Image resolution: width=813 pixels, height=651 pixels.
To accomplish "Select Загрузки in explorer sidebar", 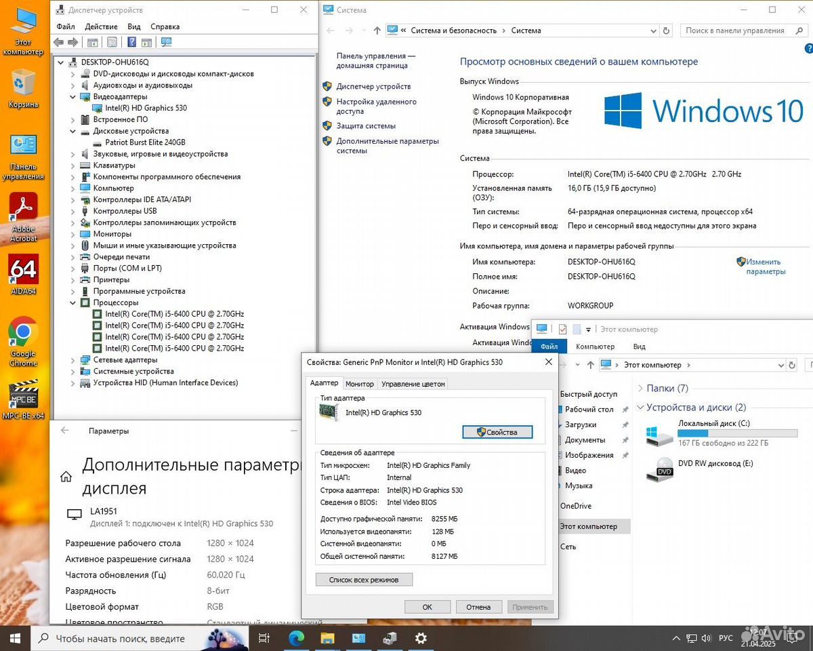I will point(581,425).
